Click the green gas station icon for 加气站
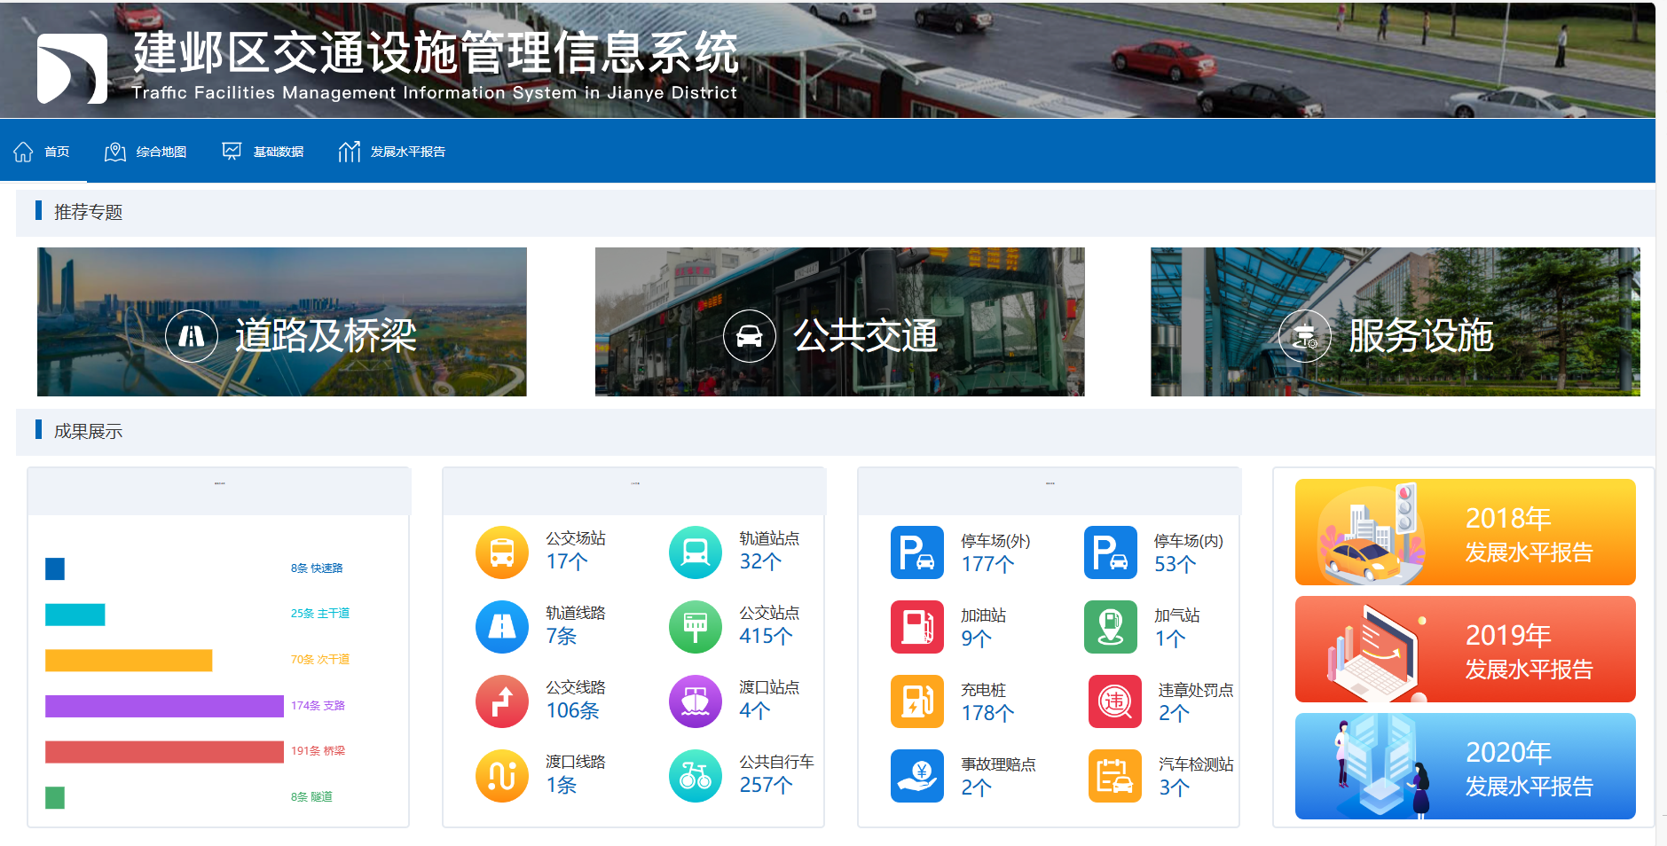The width and height of the screenshot is (1667, 846). tap(1111, 627)
